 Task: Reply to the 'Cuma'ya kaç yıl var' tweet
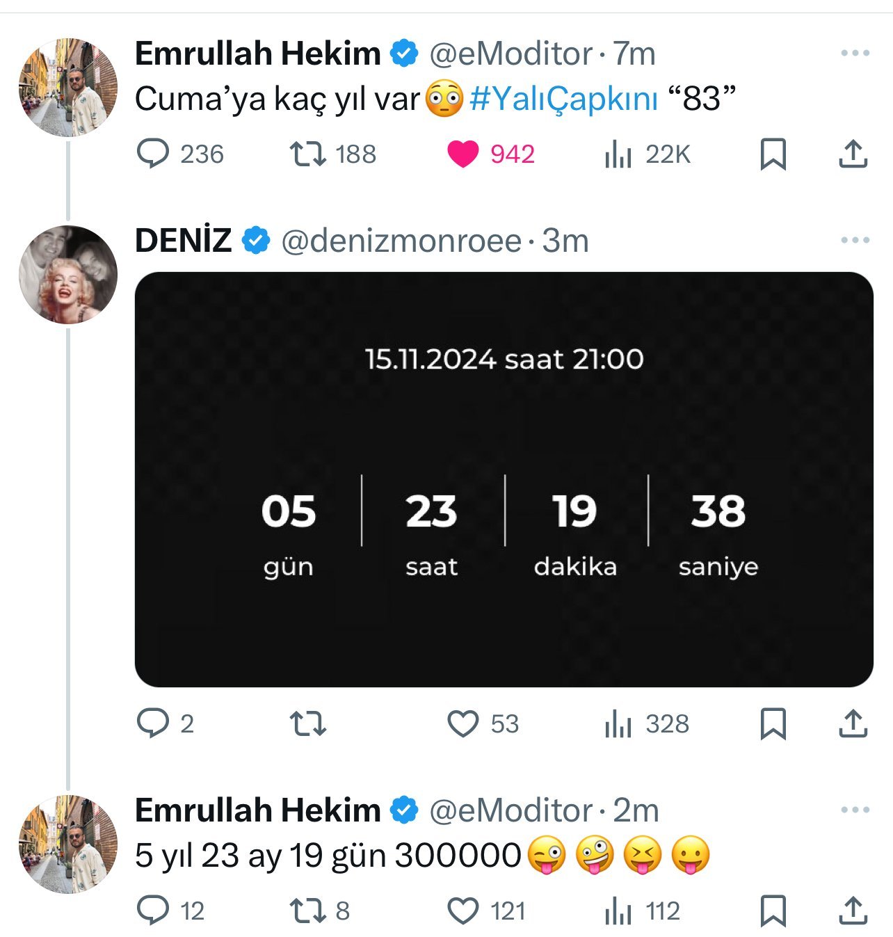[153, 154]
